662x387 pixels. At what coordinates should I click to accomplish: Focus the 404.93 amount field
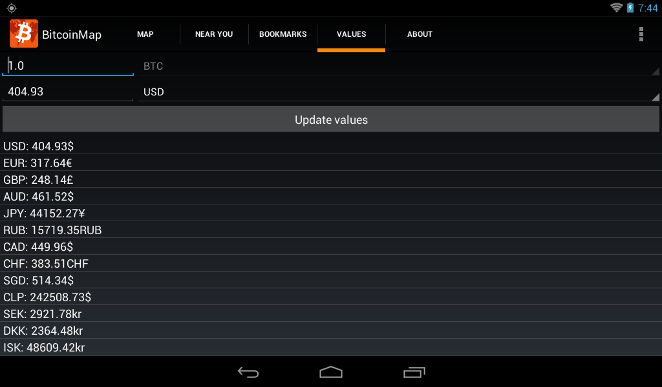68,92
